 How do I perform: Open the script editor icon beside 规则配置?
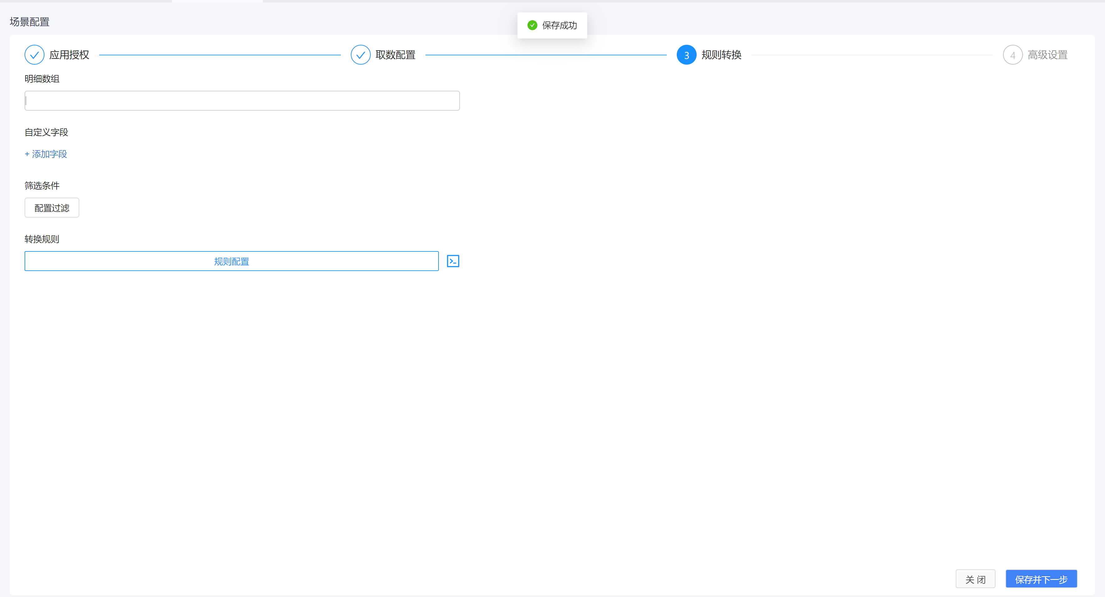453,261
